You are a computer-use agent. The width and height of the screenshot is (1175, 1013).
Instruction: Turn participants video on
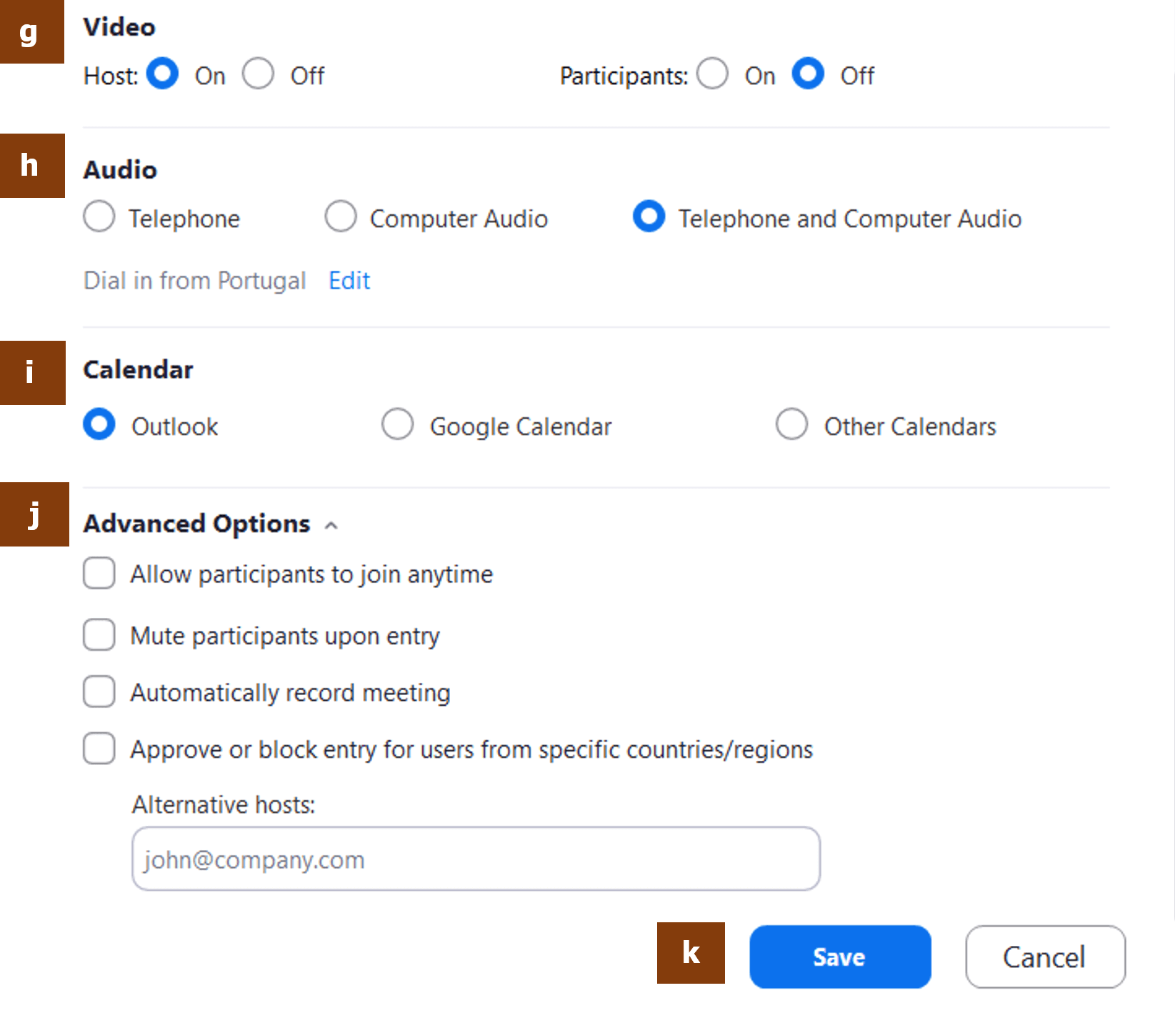tap(713, 74)
